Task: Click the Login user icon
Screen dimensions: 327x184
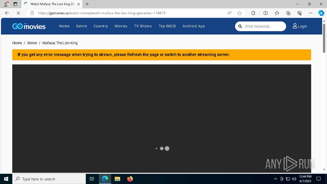Action: (295, 26)
